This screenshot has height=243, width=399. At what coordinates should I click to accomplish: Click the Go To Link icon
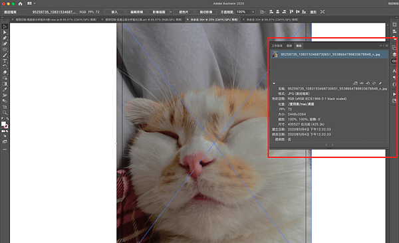[x=368, y=83]
